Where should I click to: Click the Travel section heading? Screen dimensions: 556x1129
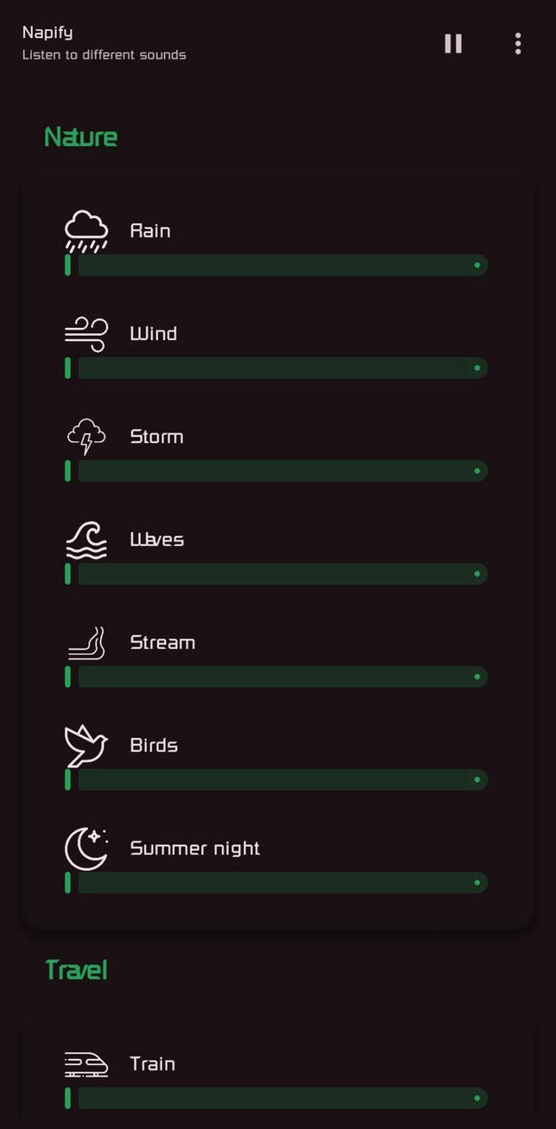pyautogui.click(x=76, y=970)
